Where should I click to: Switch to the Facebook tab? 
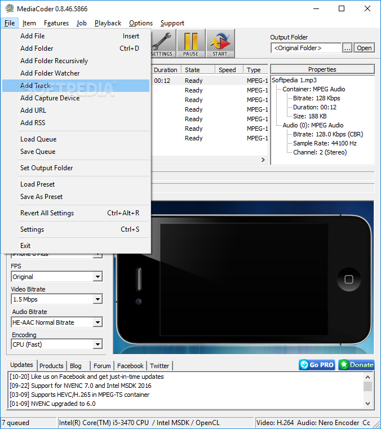click(x=130, y=366)
